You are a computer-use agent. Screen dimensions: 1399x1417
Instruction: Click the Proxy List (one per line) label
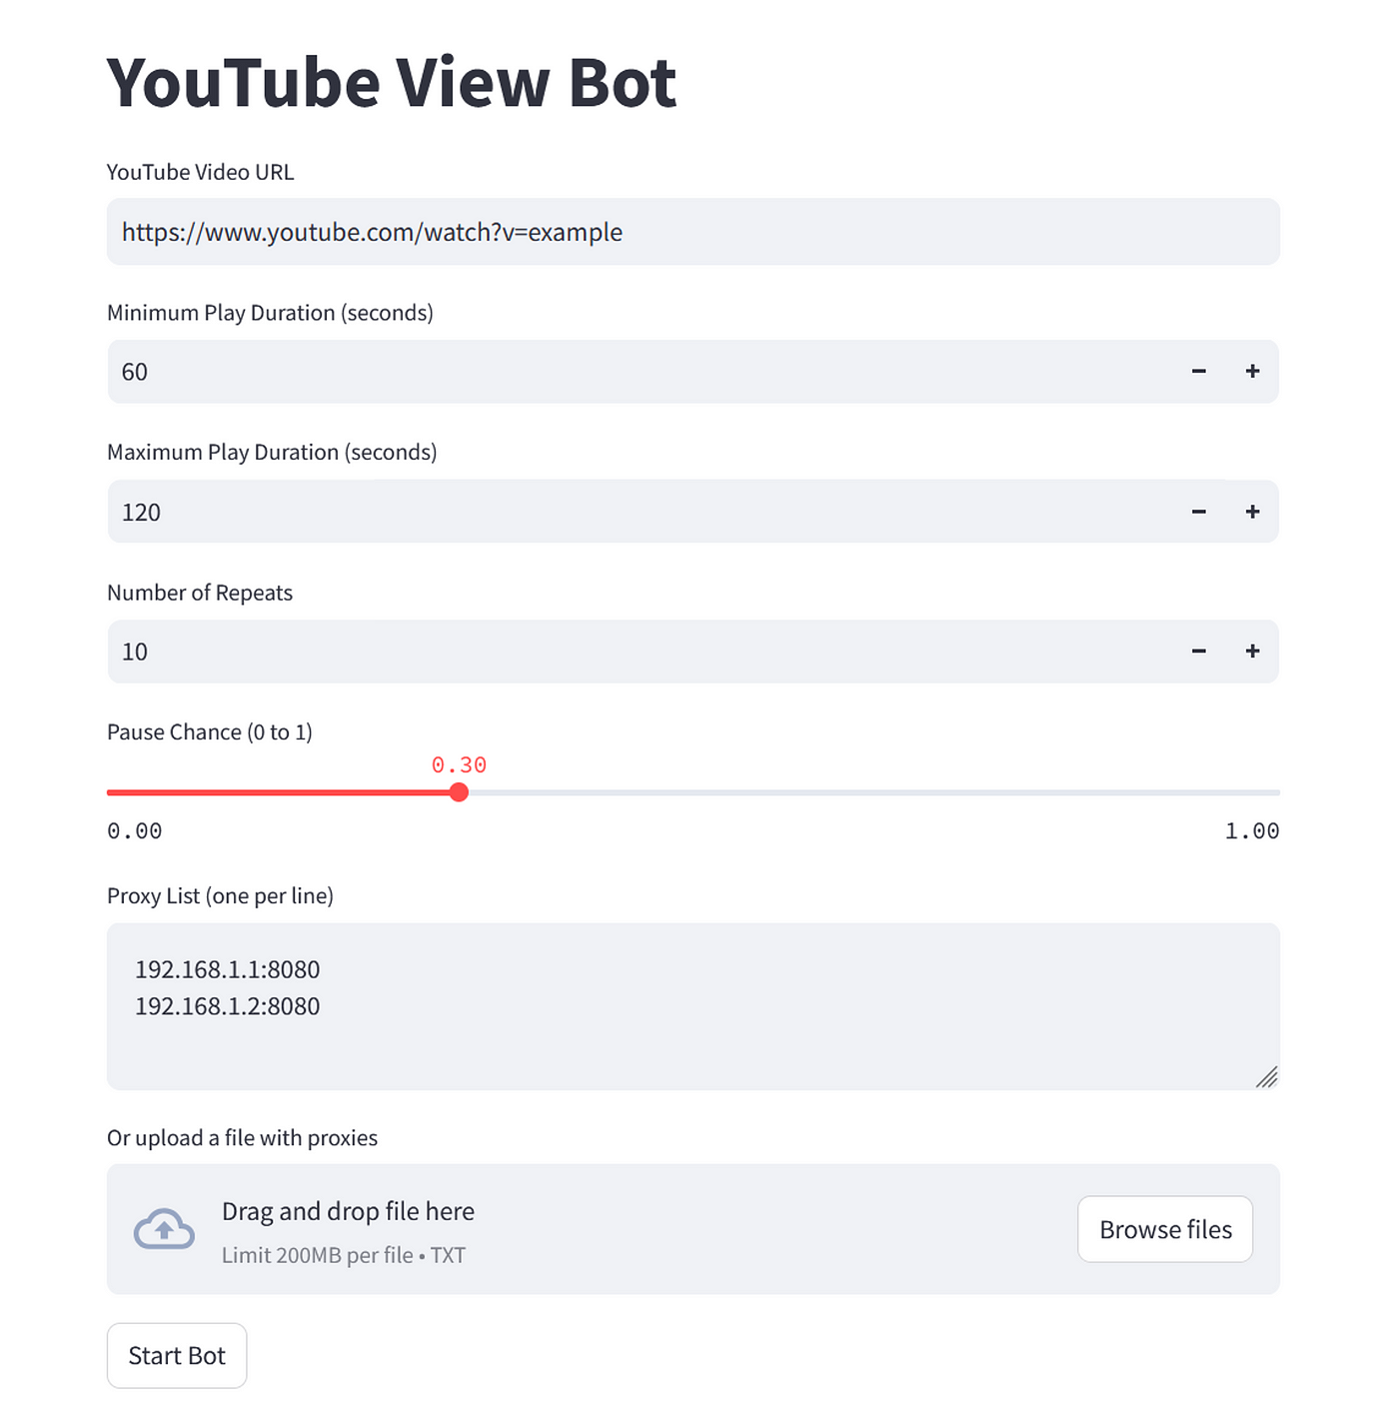(x=220, y=896)
